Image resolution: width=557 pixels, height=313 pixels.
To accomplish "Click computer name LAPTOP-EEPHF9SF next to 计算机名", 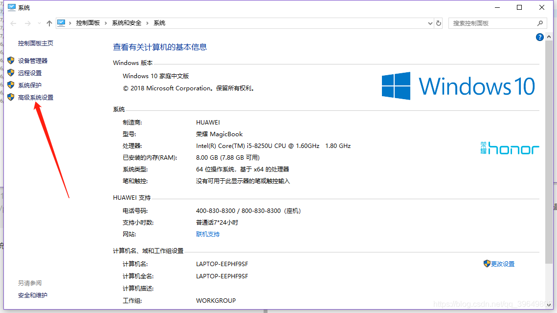I will [222, 264].
